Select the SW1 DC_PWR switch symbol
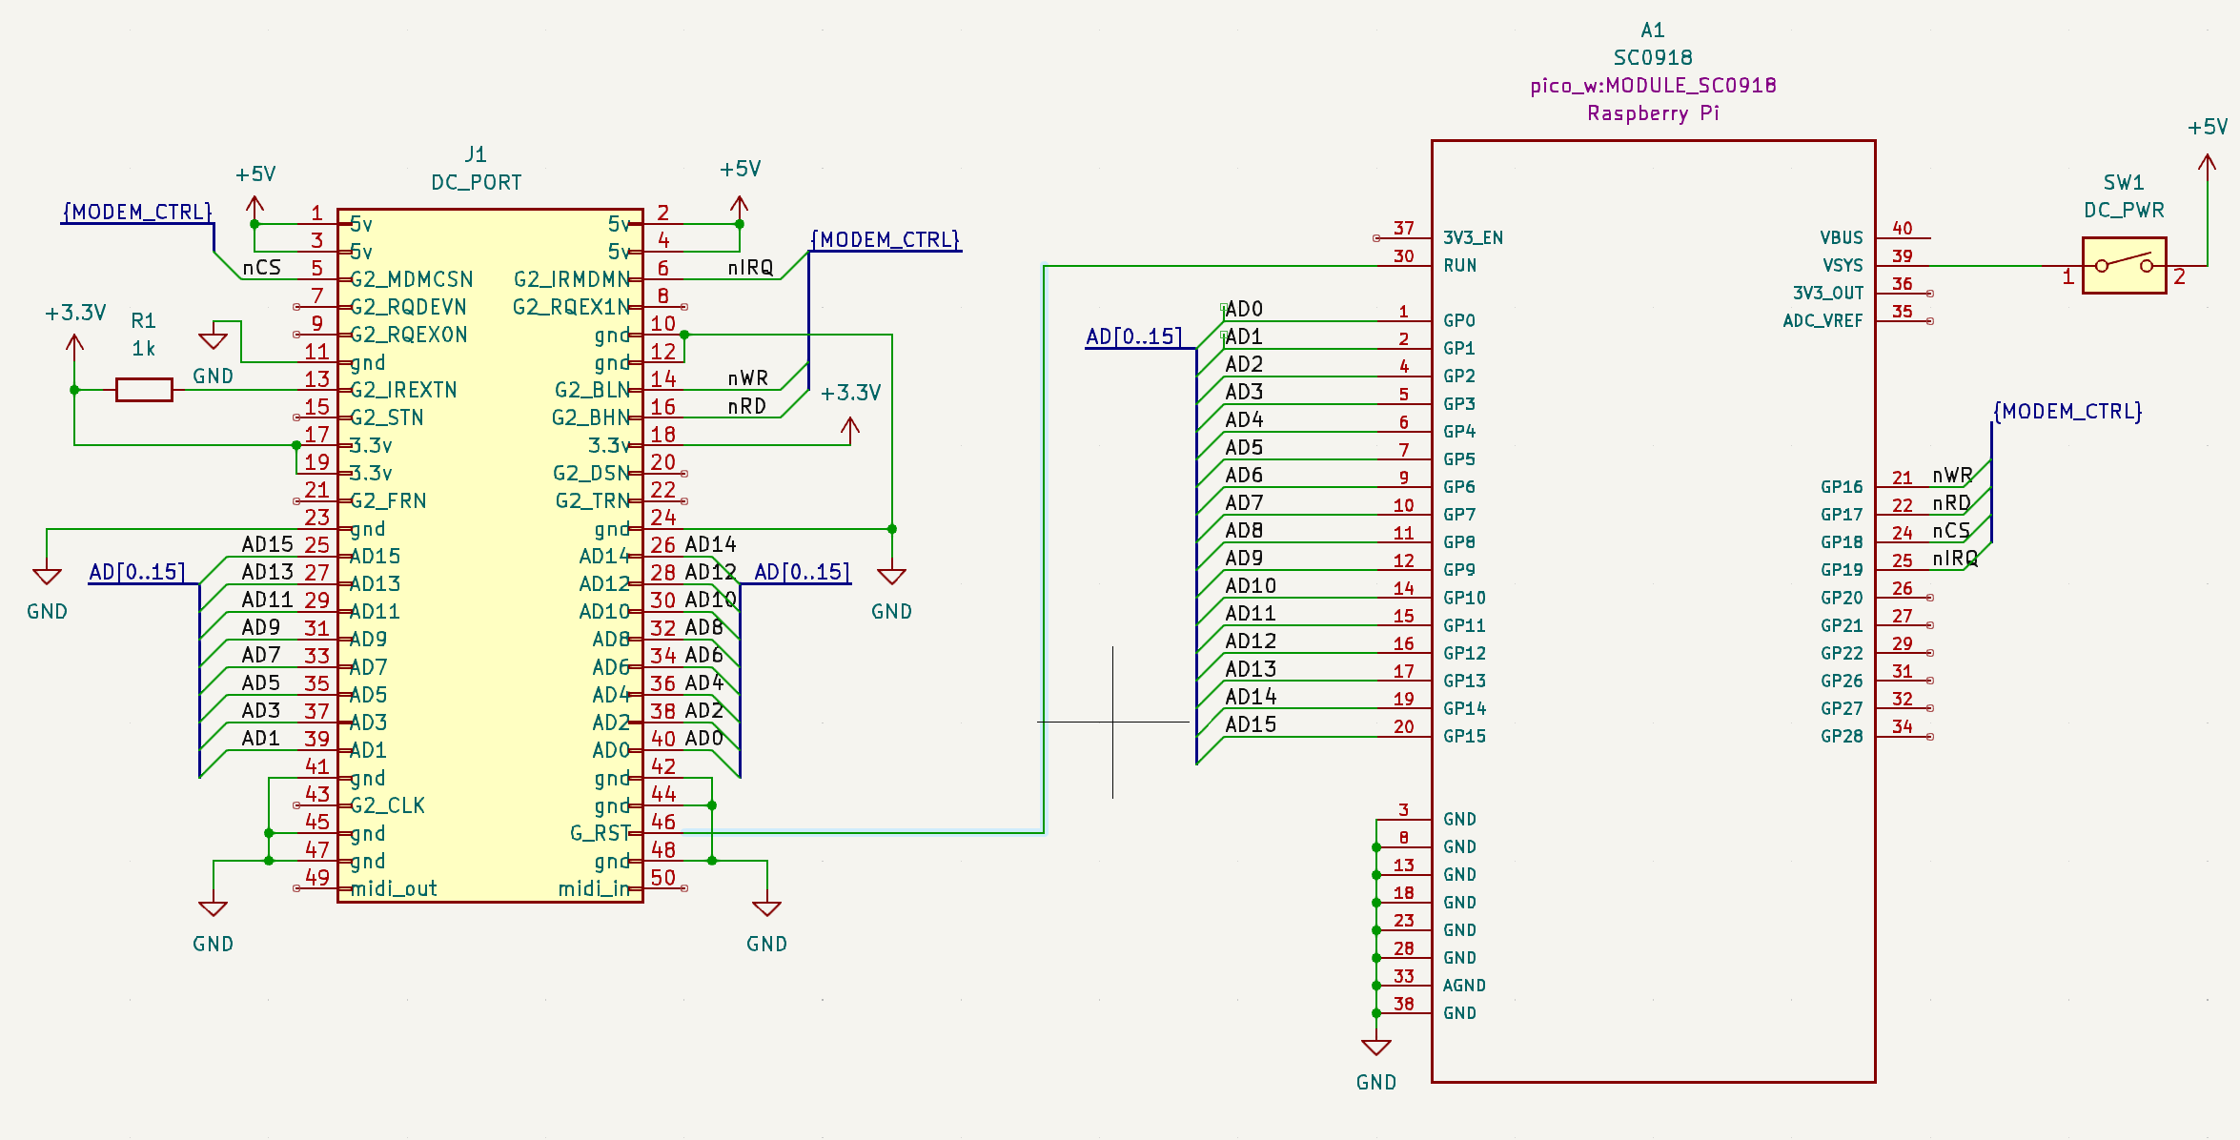This screenshot has width=2240, height=1140. coord(2124,266)
